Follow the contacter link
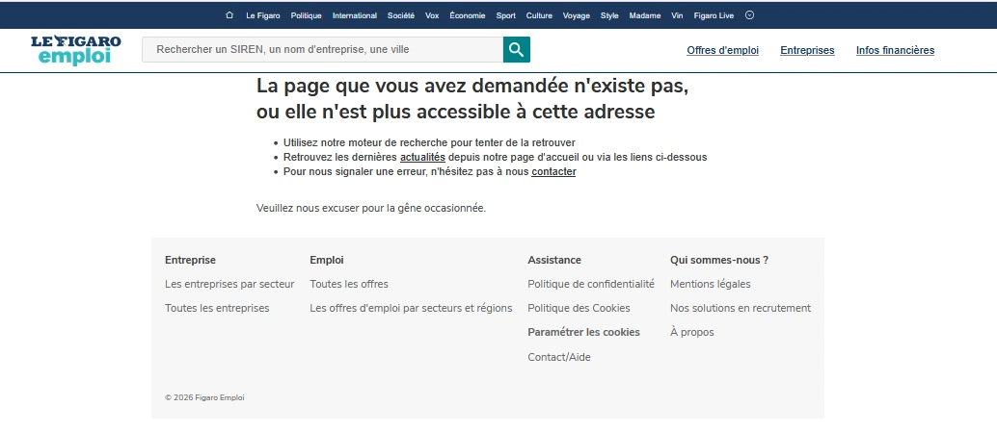Screen dimensions: 997x432 click(x=553, y=172)
